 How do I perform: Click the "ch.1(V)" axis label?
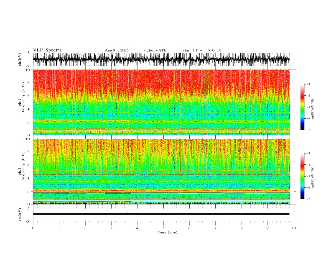tap(20, 59)
